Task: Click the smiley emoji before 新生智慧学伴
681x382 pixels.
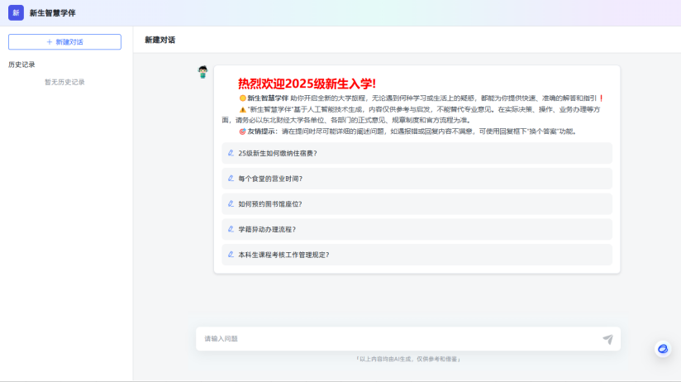Action: point(242,98)
